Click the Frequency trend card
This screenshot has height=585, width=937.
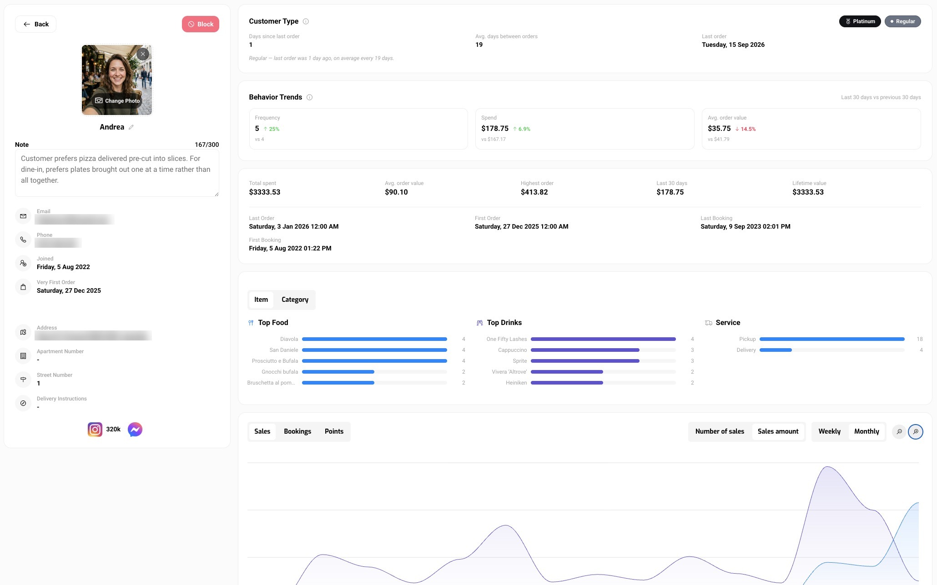coord(358,129)
